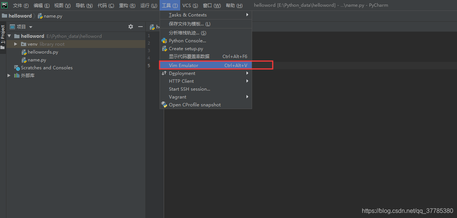Close the 工具 (T) menu
This screenshot has height=218, width=457.
170,6
